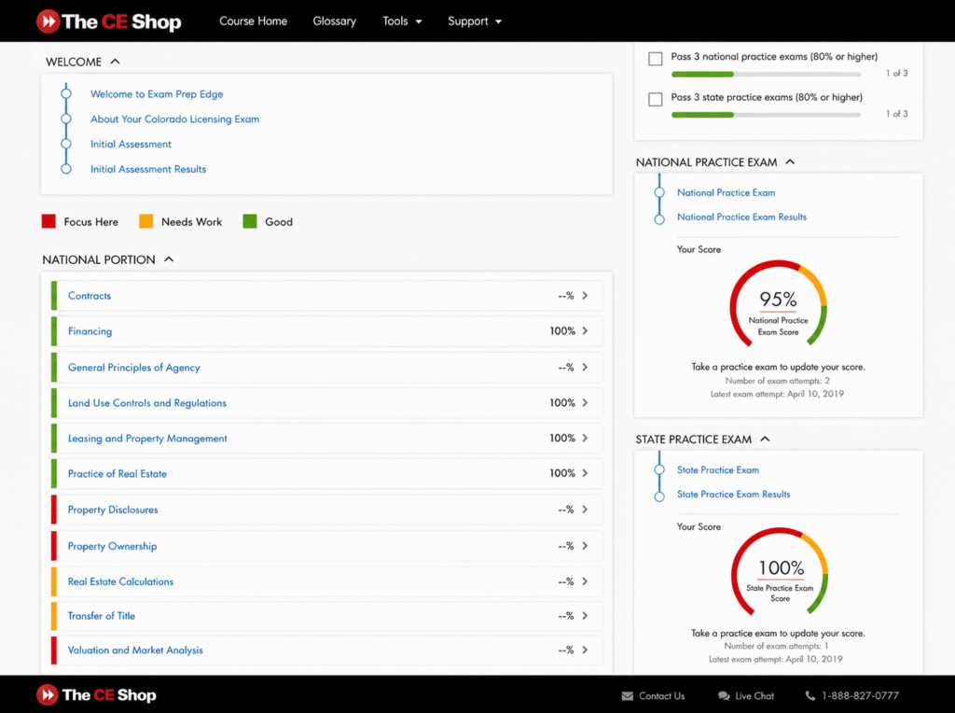Image resolution: width=955 pixels, height=713 pixels.
Task: Click the arrow on Valuation and Market Analysis row
Action: tap(585, 650)
